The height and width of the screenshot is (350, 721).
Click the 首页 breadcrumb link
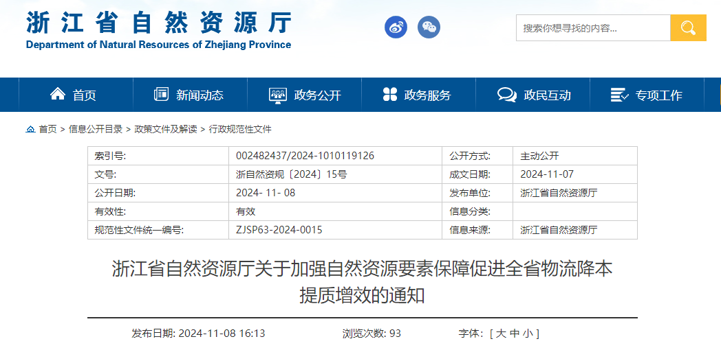(x=48, y=129)
